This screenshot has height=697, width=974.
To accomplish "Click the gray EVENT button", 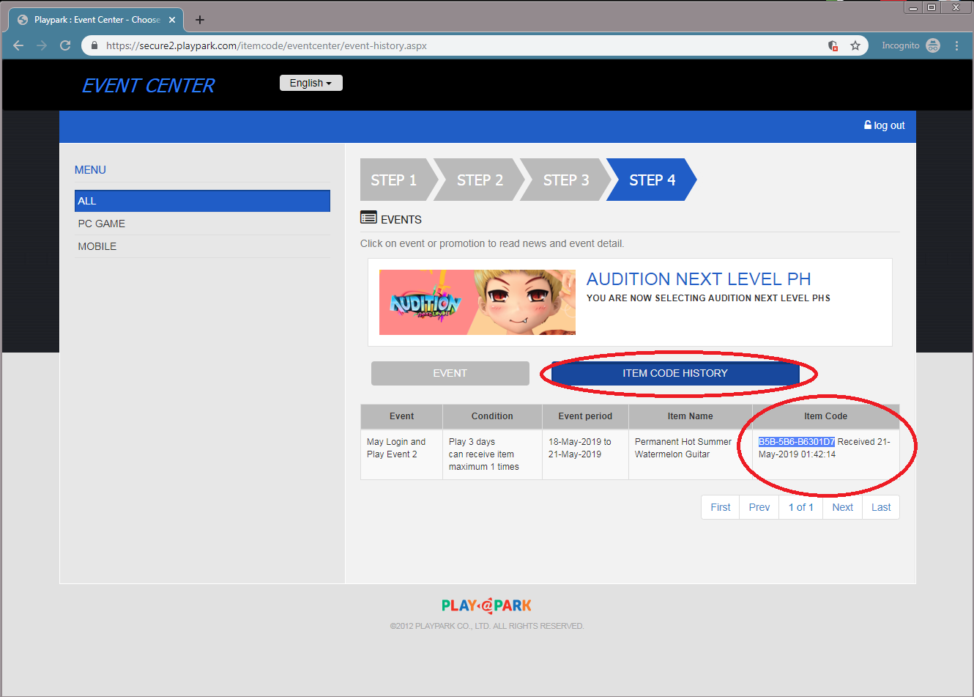I will 450,373.
